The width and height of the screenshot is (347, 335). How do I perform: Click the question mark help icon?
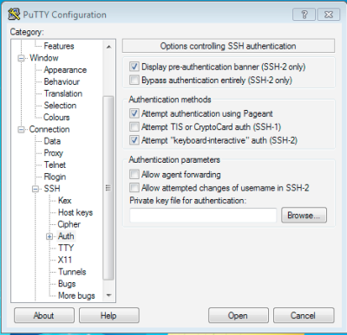point(304,14)
